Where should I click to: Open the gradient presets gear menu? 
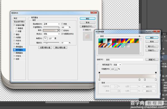click(140, 36)
